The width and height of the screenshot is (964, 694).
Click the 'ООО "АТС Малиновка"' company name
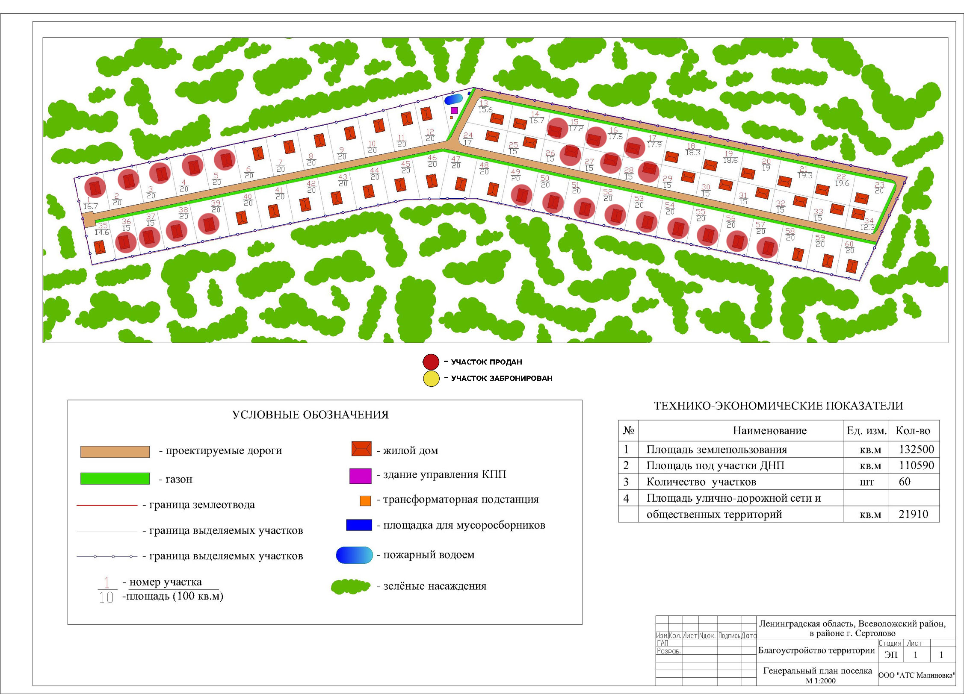(917, 675)
